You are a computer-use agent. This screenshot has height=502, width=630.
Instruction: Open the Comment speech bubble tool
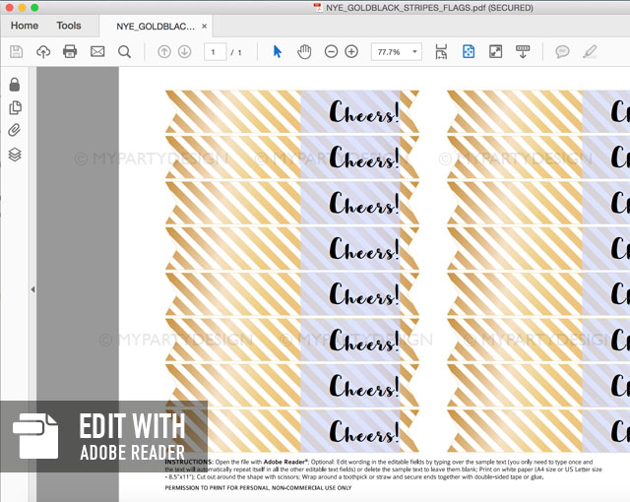coord(562,51)
